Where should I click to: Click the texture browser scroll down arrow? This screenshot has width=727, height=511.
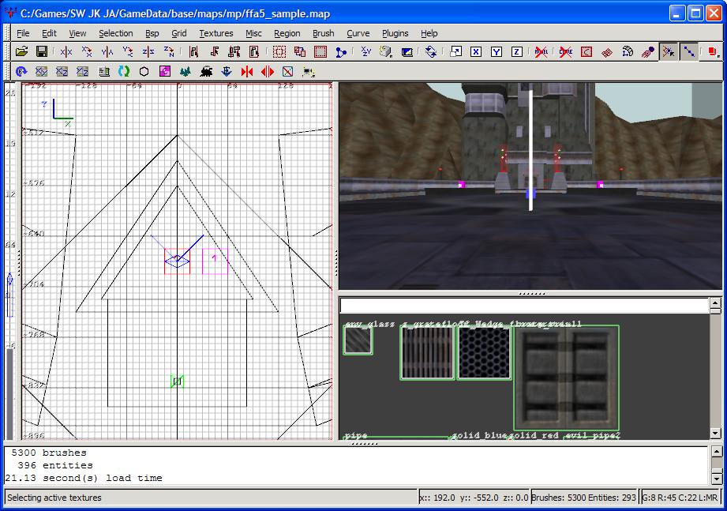point(715,434)
